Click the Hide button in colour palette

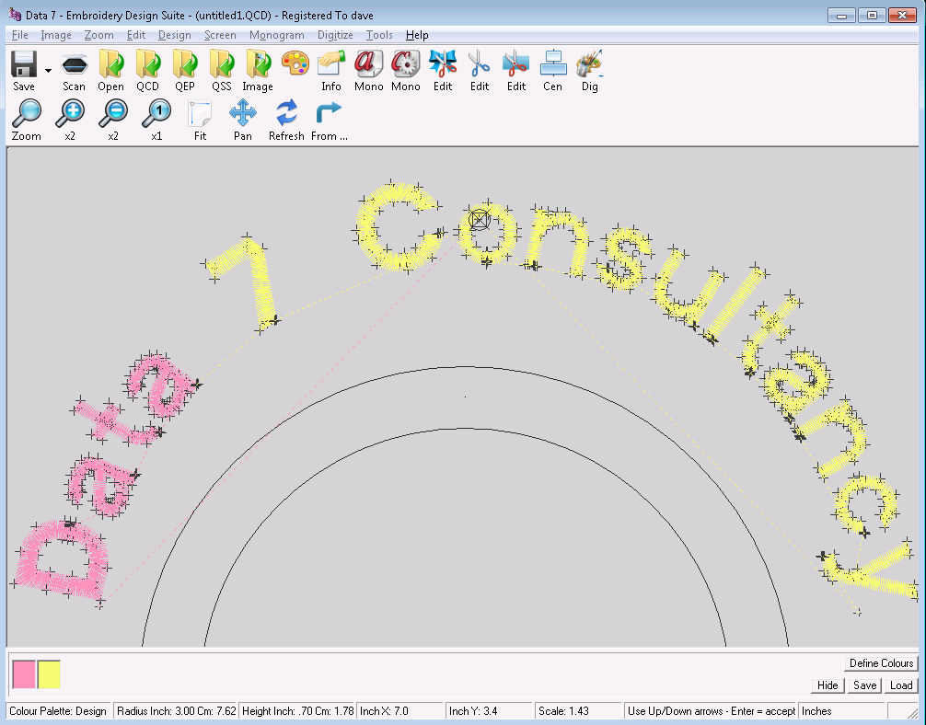pos(828,685)
